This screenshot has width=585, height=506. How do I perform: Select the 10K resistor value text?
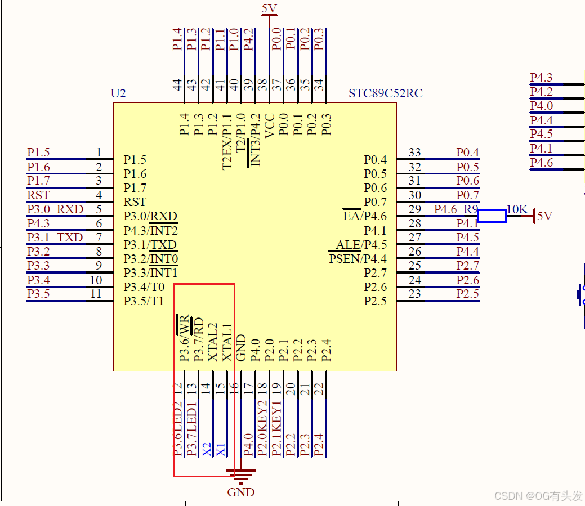click(517, 209)
